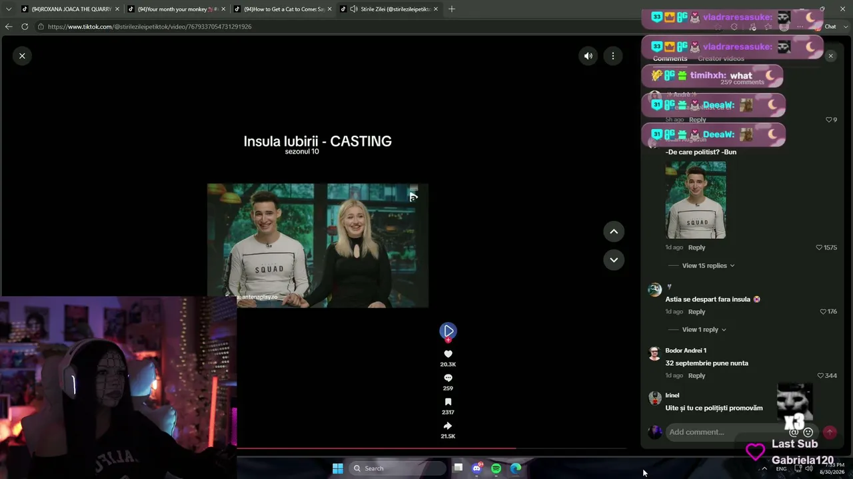This screenshot has height=479, width=853.
Task: Post the comment with the red arrow button
Action: pyautogui.click(x=830, y=432)
